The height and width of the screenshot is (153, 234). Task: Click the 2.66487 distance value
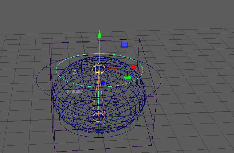[75, 91]
